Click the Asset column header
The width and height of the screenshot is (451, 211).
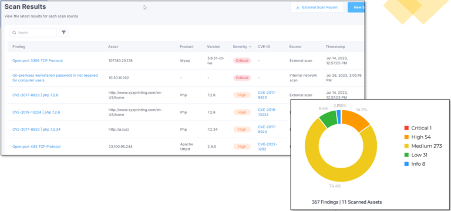tap(113, 46)
